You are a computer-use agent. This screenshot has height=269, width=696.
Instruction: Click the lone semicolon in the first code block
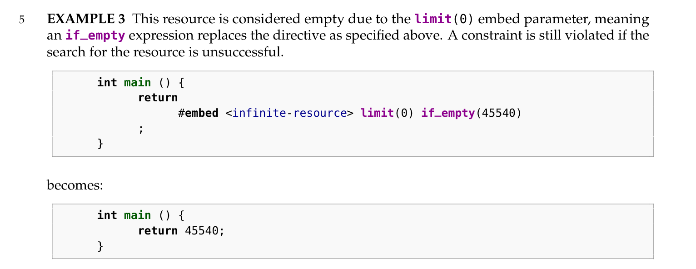click(x=141, y=129)
